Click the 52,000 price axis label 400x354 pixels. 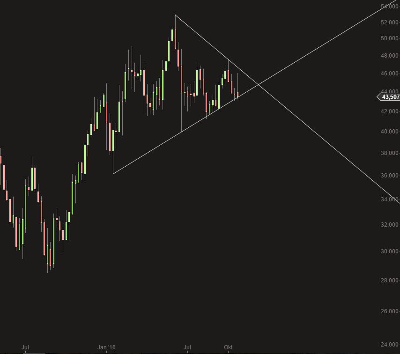point(390,22)
